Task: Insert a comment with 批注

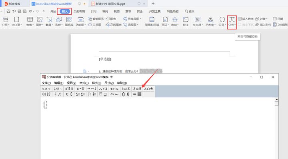Action: (x=186, y=22)
